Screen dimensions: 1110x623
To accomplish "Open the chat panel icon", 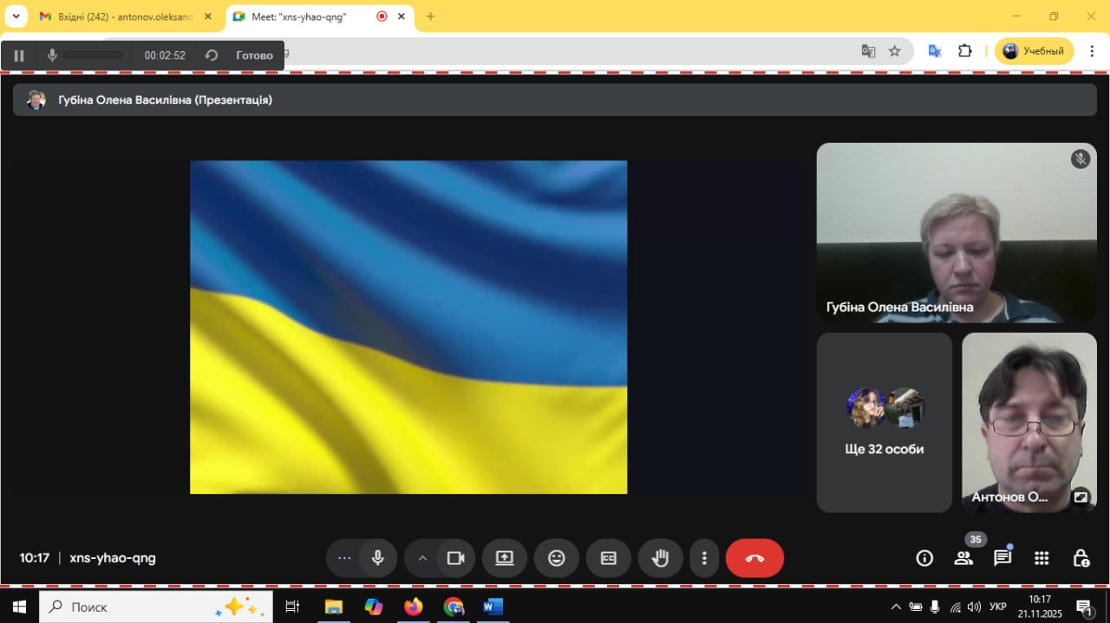I will (1002, 558).
